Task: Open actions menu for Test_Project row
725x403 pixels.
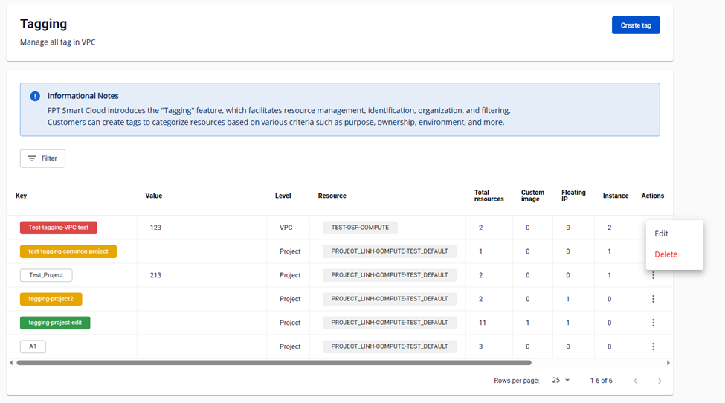Action: point(653,275)
